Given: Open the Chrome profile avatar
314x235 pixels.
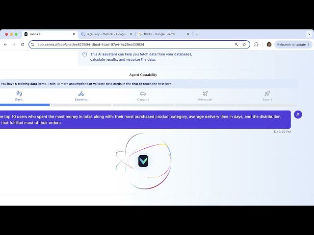Looking at the screenshot, I should point(269,45).
